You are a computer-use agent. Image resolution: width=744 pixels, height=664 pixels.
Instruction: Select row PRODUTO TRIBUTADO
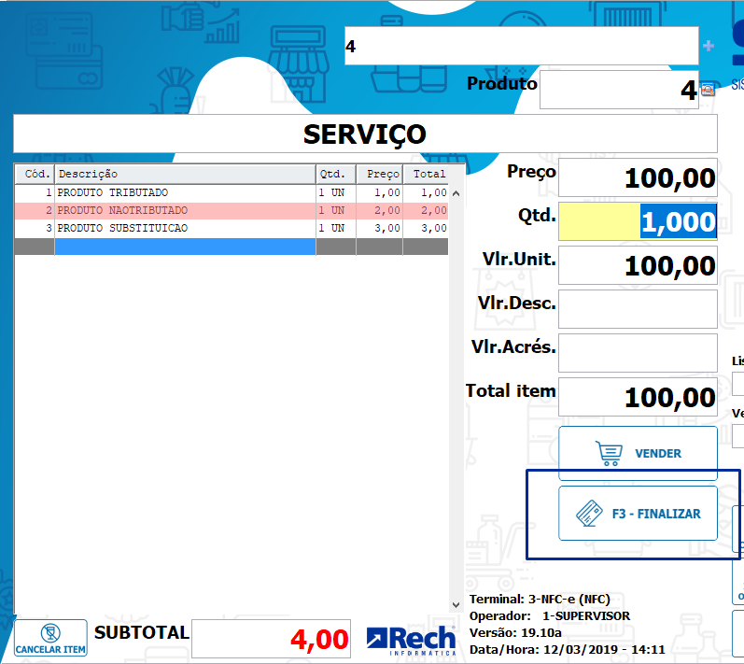tap(232, 192)
